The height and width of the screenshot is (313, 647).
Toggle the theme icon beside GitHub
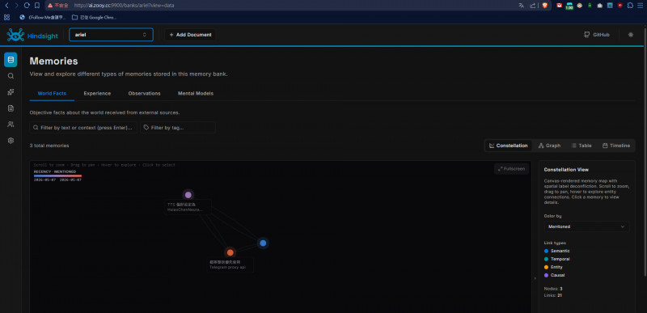631,35
